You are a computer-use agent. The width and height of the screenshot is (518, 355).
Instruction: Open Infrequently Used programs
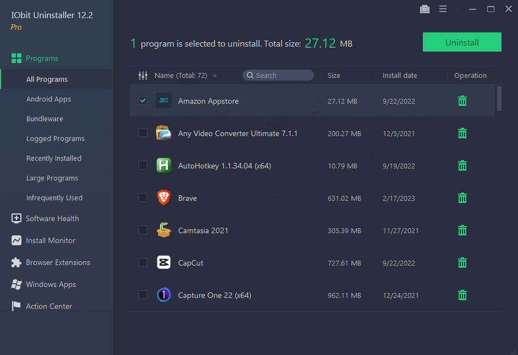54,198
